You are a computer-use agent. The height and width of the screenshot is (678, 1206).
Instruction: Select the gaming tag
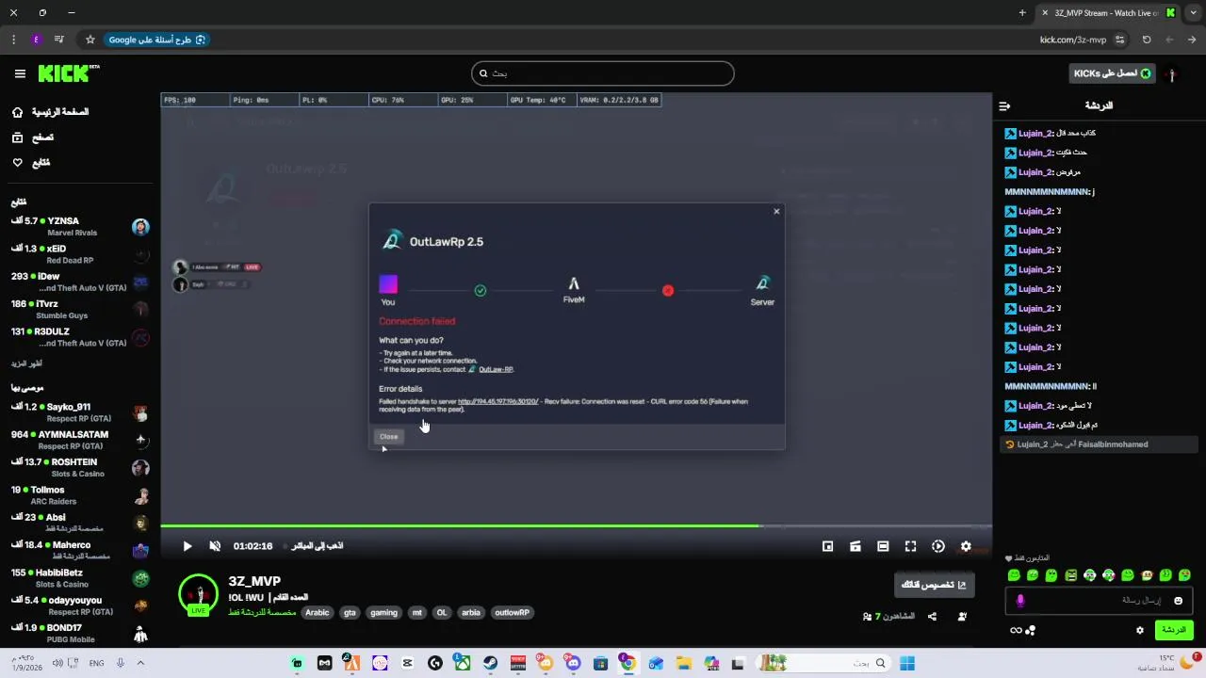[x=383, y=612]
